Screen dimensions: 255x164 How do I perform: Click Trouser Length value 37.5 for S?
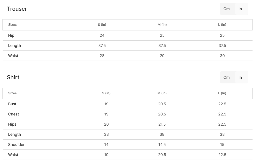tap(102, 46)
